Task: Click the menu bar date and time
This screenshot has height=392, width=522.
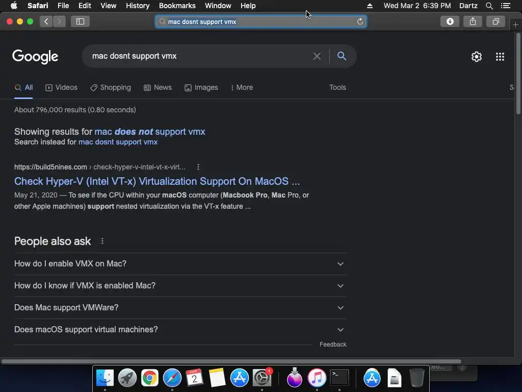Action: point(417,6)
